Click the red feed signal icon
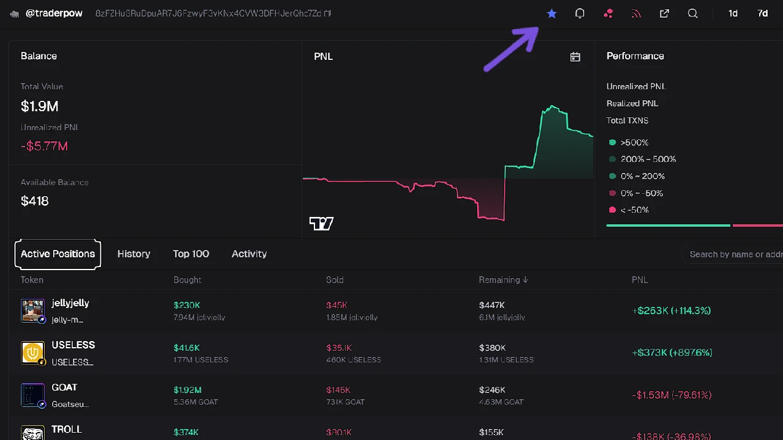This screenshot has width=783, height=440. click(x=636, y=13)
